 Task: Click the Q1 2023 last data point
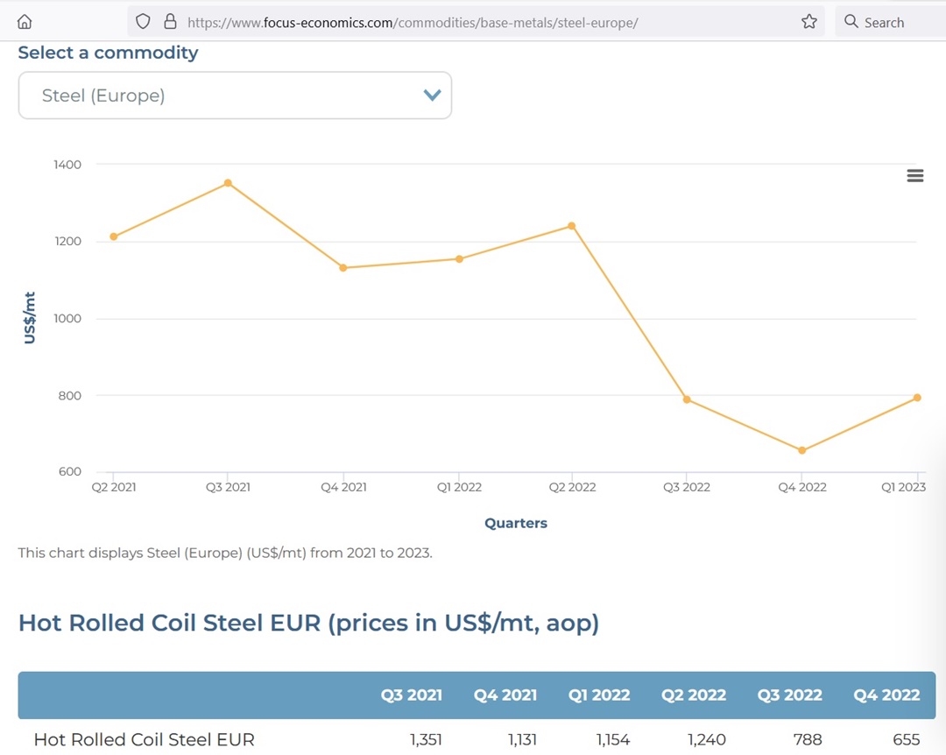pos(917,398)
